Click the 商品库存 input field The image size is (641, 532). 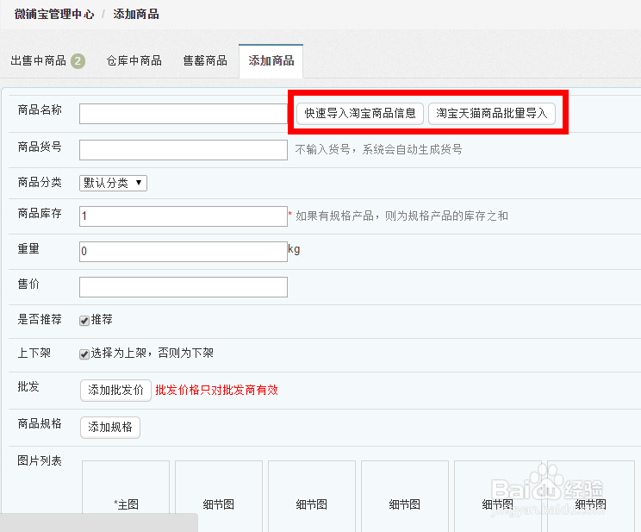click(x=184, y=216)
